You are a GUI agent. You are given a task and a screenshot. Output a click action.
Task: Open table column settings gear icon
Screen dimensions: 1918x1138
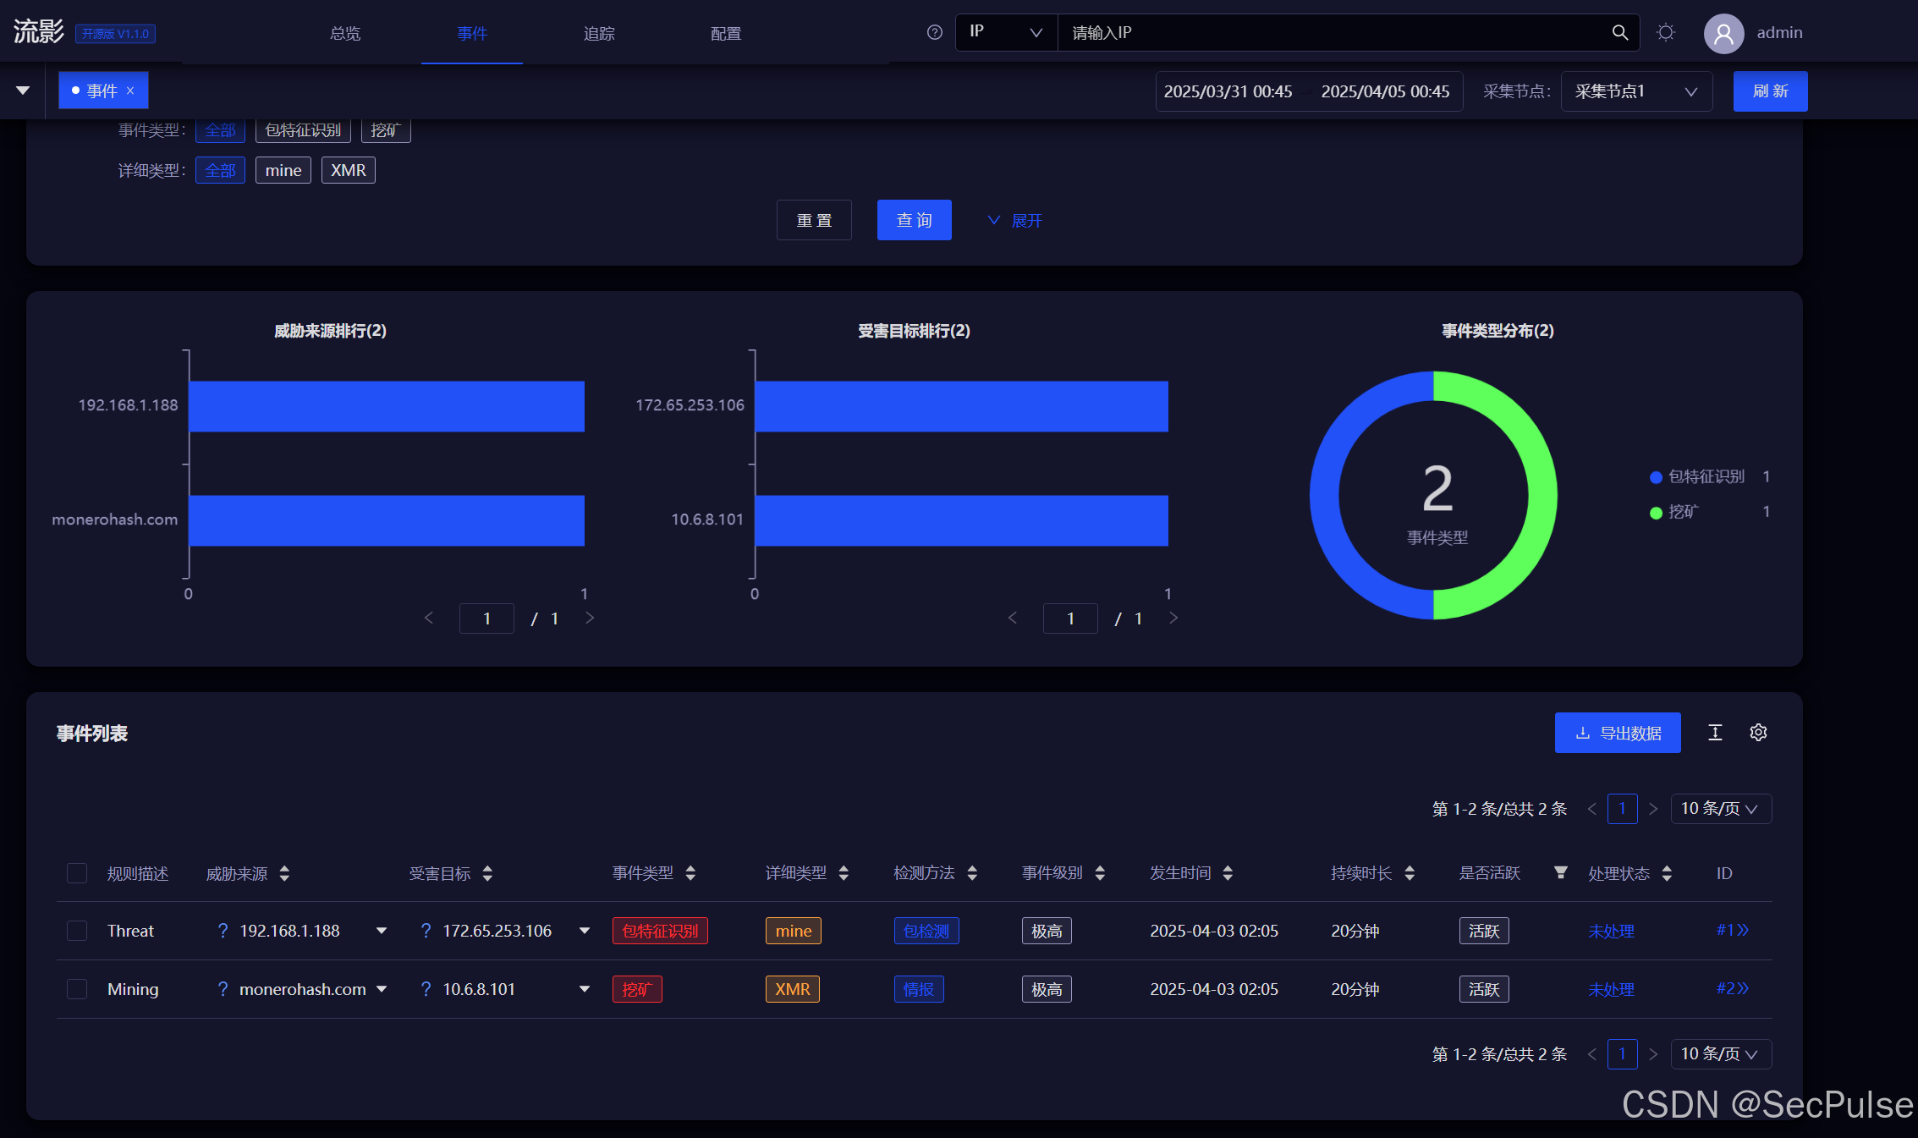(1758, 733)
